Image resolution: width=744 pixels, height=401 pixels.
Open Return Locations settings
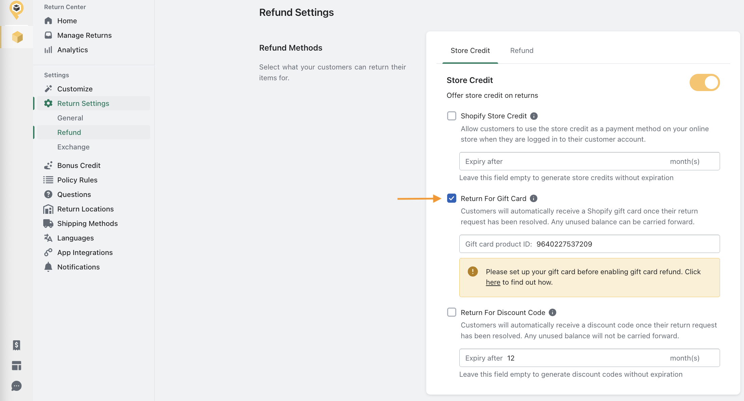[x=94, y=209]
